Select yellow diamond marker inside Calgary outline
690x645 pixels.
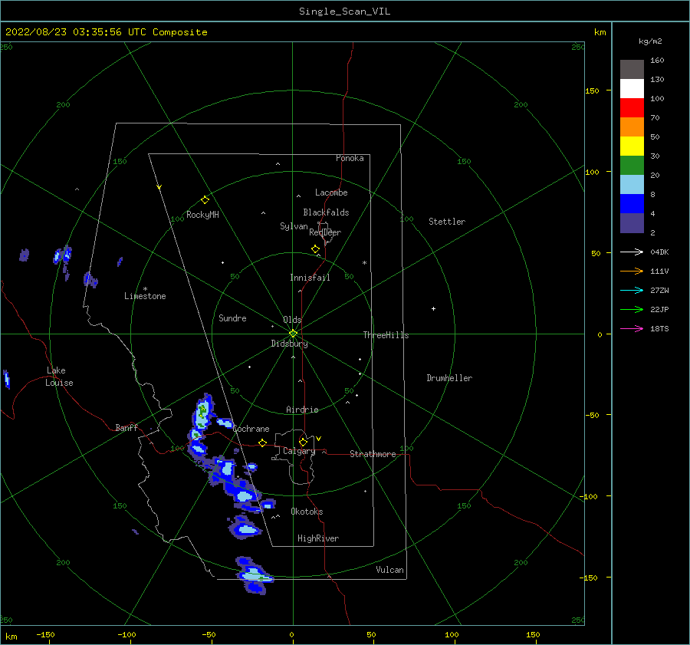point(303,442)
